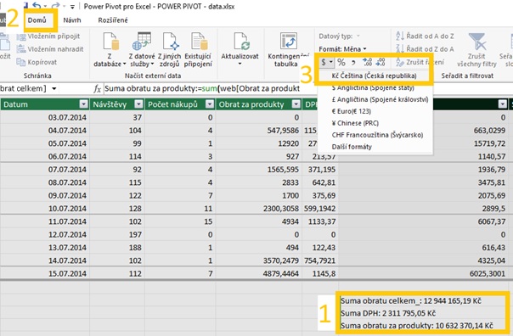
Task: Switch to the Návrh ribbon tab
Action: point(72,20)
